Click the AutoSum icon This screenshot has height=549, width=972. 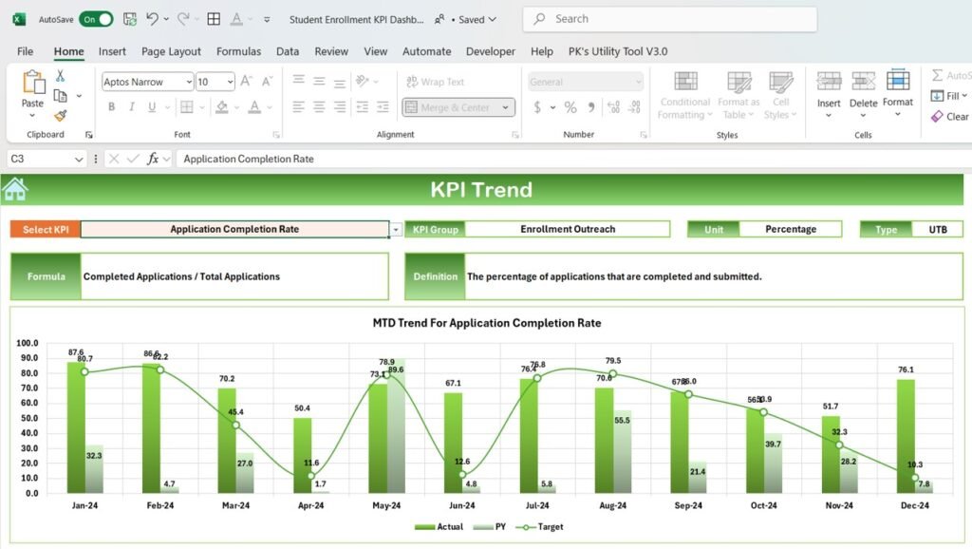937,74
